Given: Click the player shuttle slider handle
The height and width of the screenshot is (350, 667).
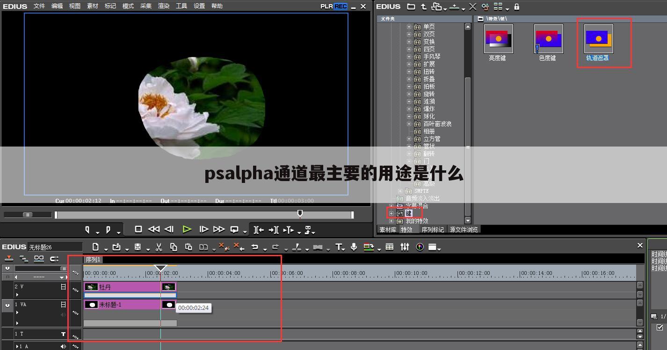Looking at the screenshot, I should pyautogui.click(x=28, y=215).
